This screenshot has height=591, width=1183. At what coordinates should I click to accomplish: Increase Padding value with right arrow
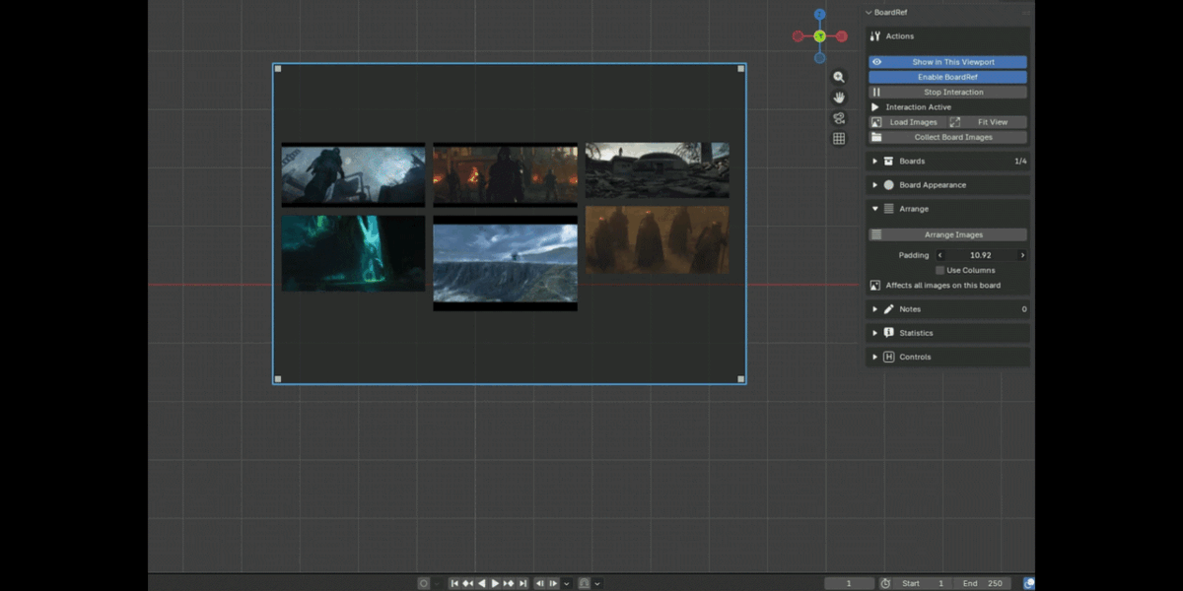1022,255
